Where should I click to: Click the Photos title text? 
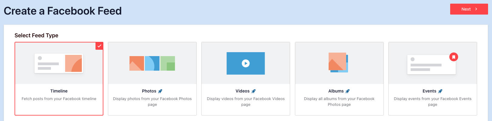coord(149,91)
